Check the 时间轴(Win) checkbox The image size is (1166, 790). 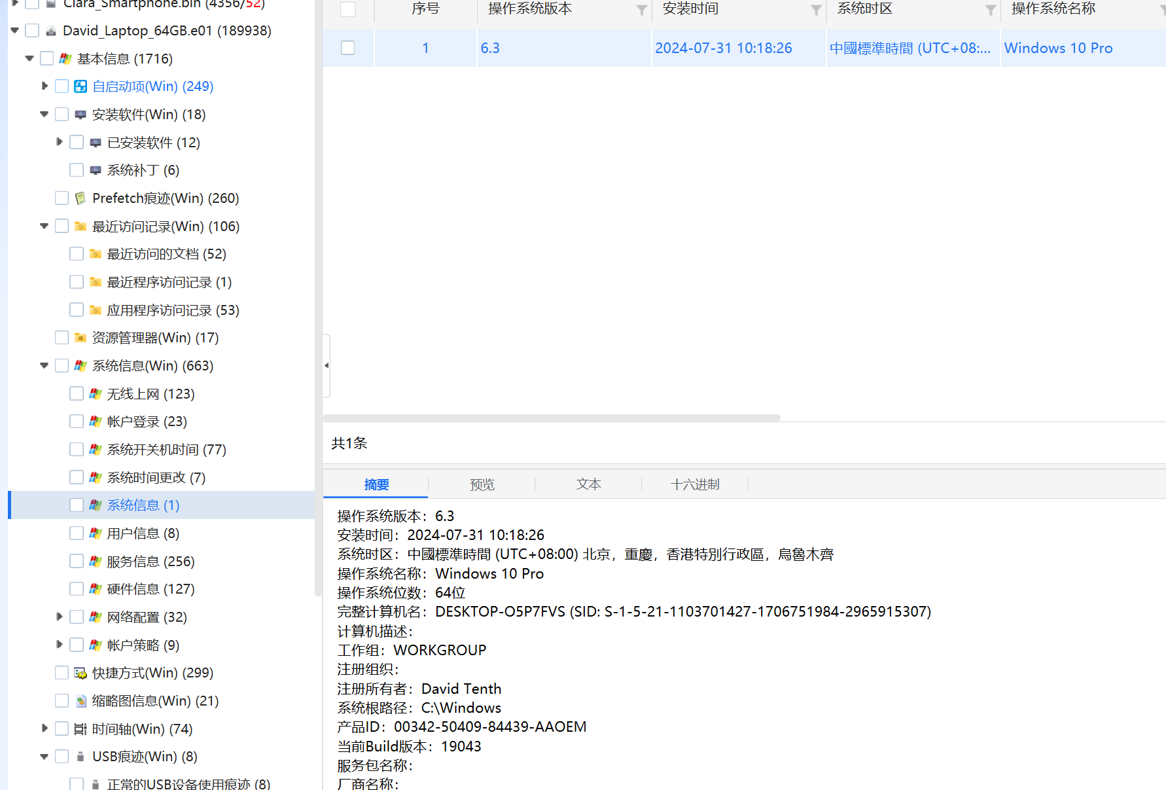(62, 729)
